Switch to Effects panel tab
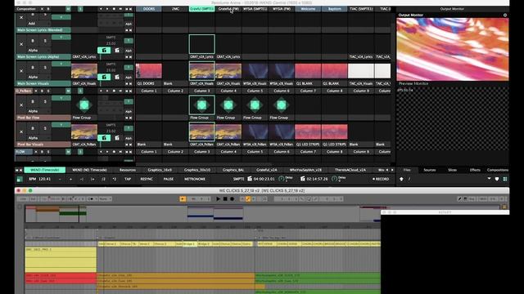This screenshot has width=524, height=294. (475, 170)
